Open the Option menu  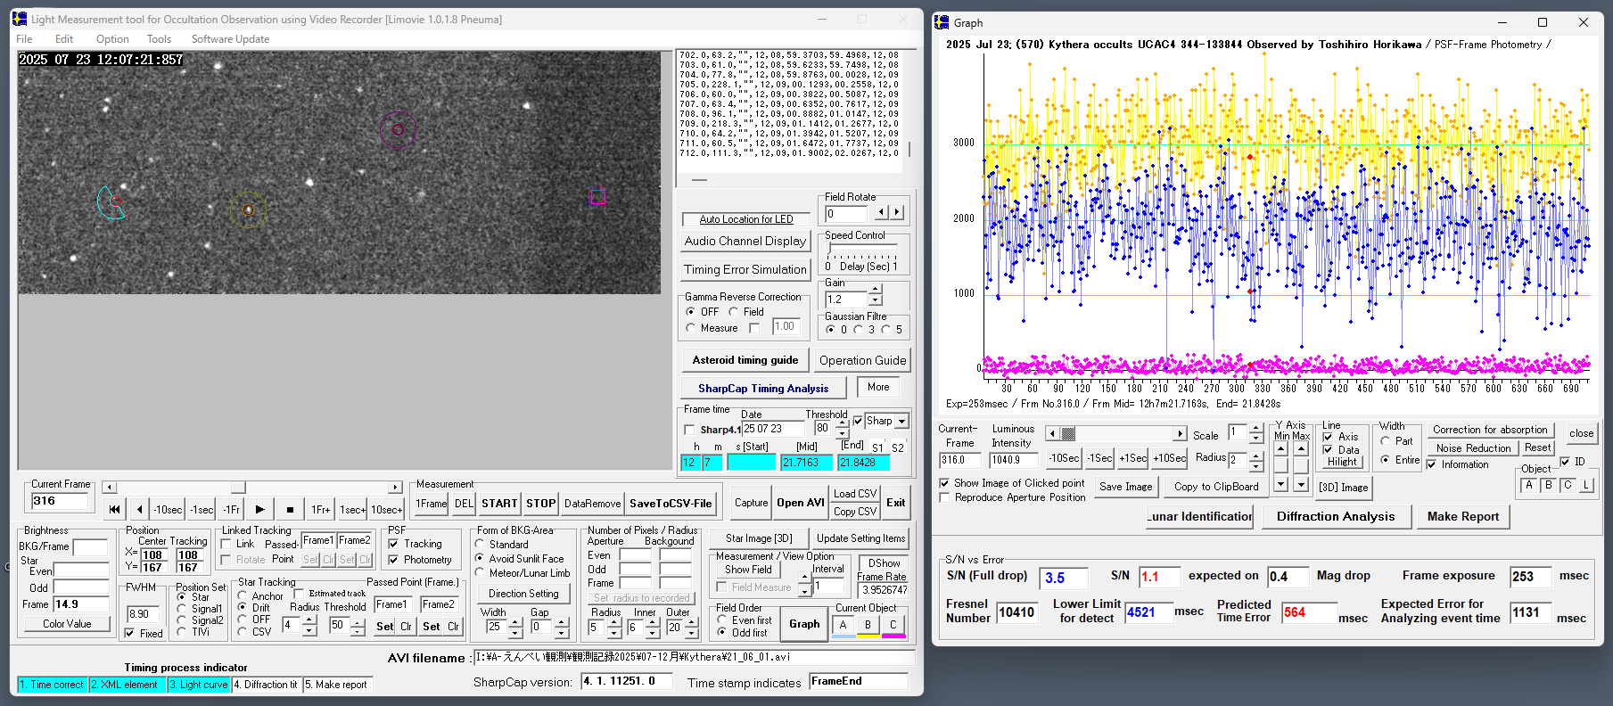click(x=112, y=39)
